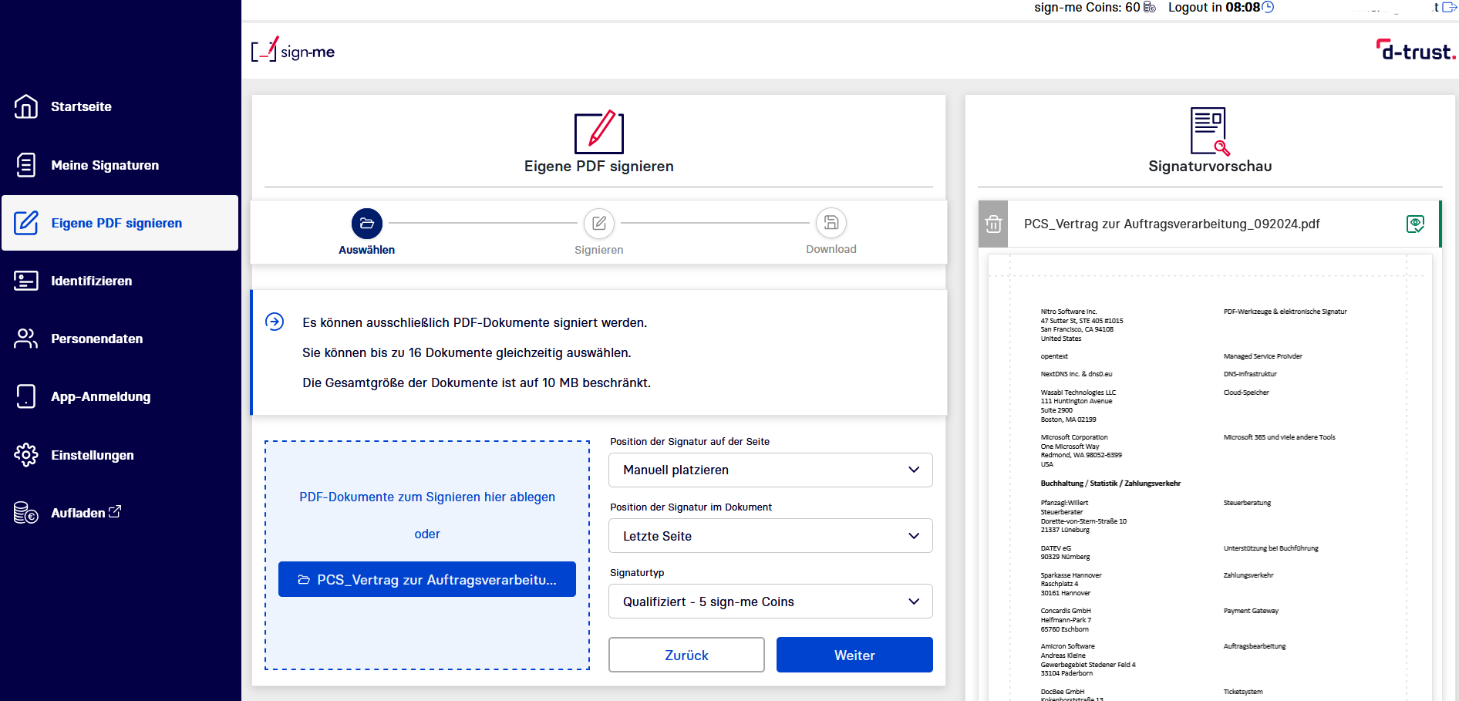Go to Meine Signaturen in the sidebar

click(x=105, y=165)
